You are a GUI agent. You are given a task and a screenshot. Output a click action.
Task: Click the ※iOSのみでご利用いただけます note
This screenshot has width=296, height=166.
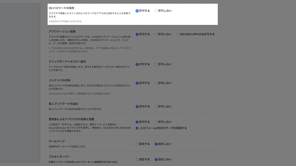66,22
